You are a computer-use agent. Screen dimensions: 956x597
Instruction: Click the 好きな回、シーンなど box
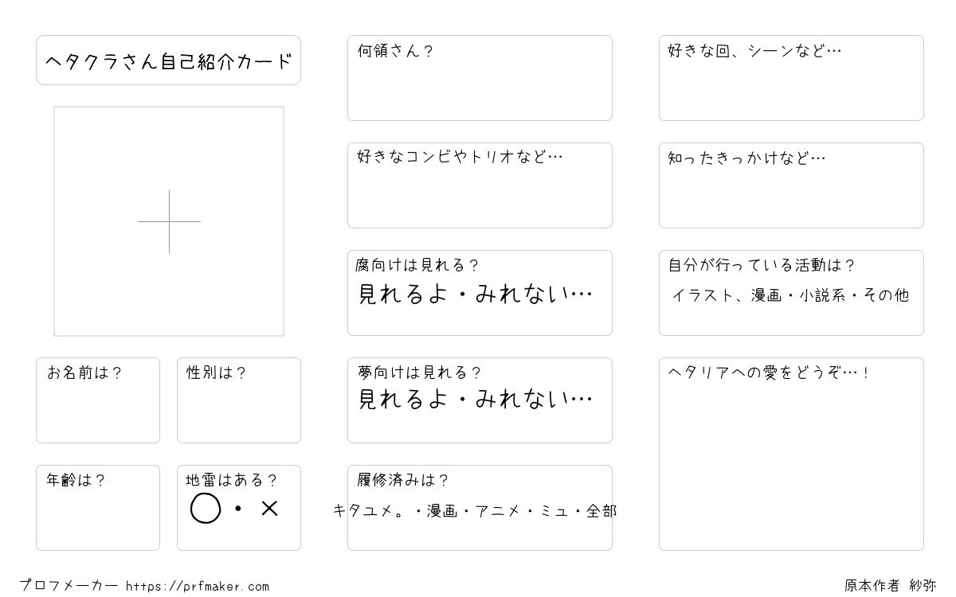coord(791,78)
